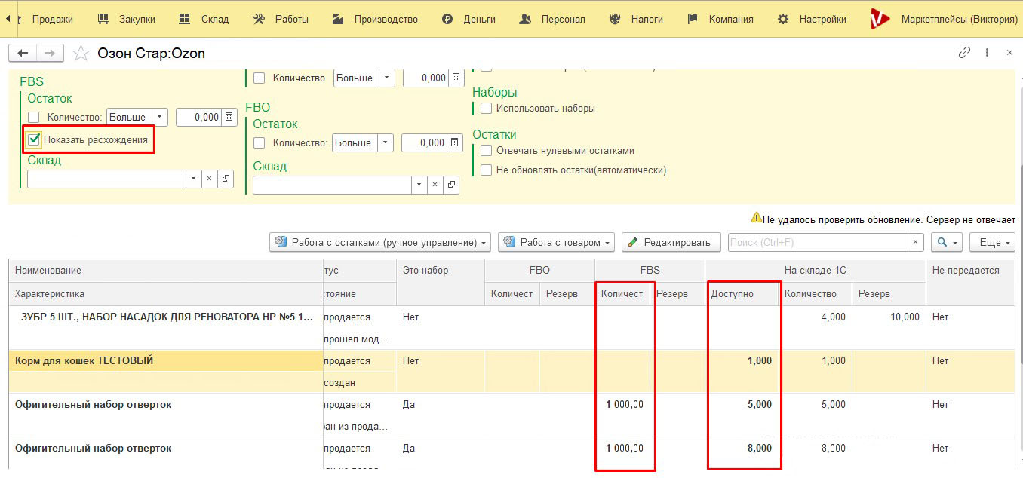Focus the Поиск (Ctrl+F) search field
Image resolution: width=1023 pixels, height=478 pixels.
(818, 242)
